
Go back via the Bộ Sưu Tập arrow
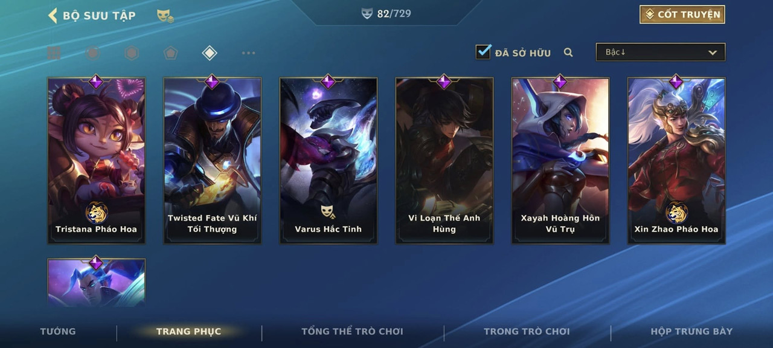[x=53, y=15]
